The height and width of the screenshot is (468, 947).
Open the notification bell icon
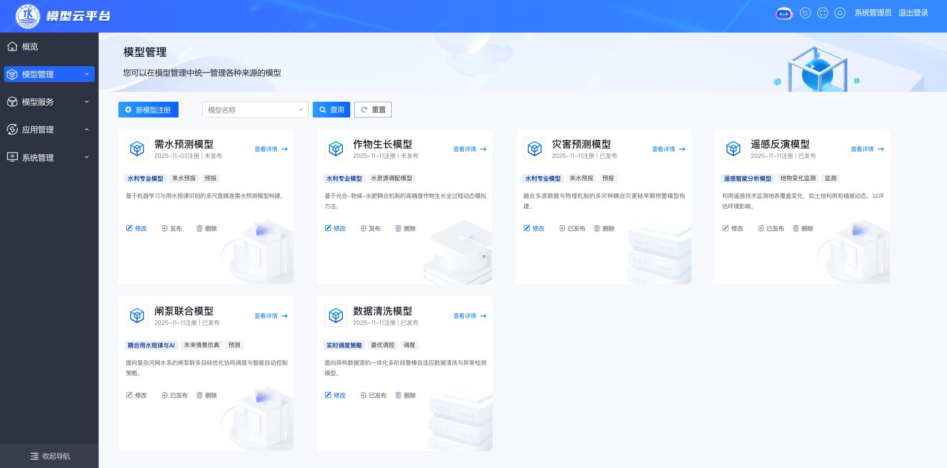tap(840, 13)
